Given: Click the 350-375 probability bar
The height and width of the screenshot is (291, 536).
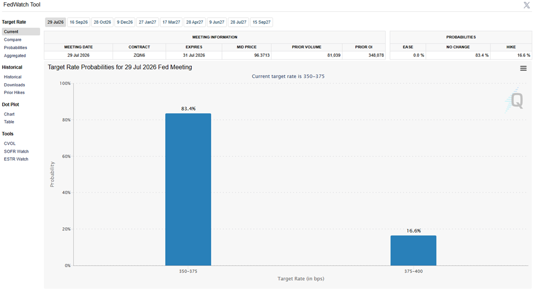Looking at the screenshot, I should point(188,190).
